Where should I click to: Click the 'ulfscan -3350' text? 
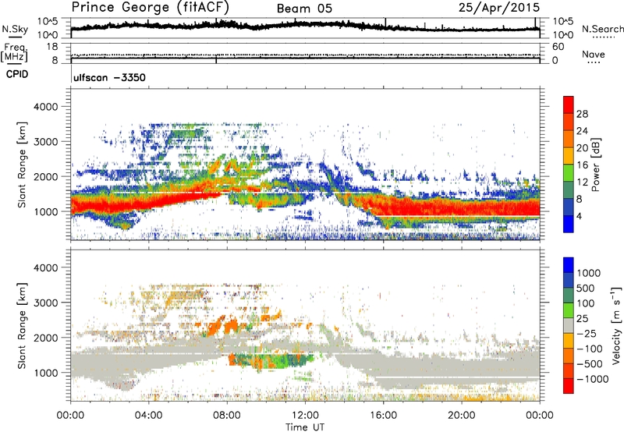tap(109, 77)
